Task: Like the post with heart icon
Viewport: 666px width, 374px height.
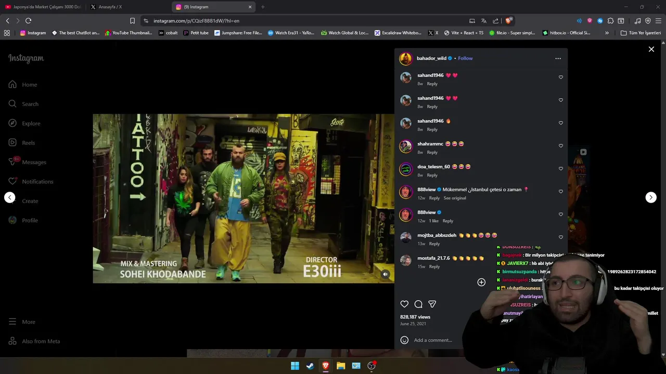Action: (404, 304)
